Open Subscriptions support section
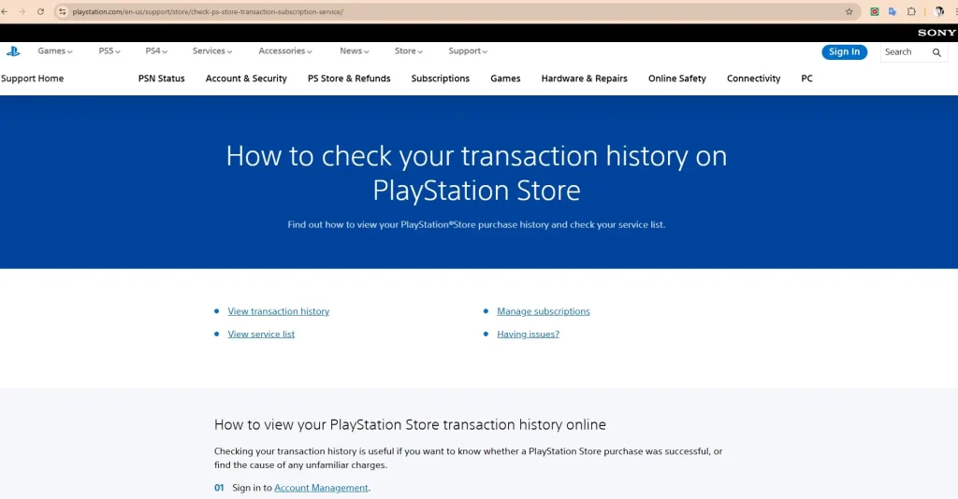The height and width of the screenshot is (499, 958). pyautogui.click(x=441, y=78)
